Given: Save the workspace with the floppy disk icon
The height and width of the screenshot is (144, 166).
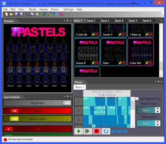Looking at the screenshot, I should [17, 14].
